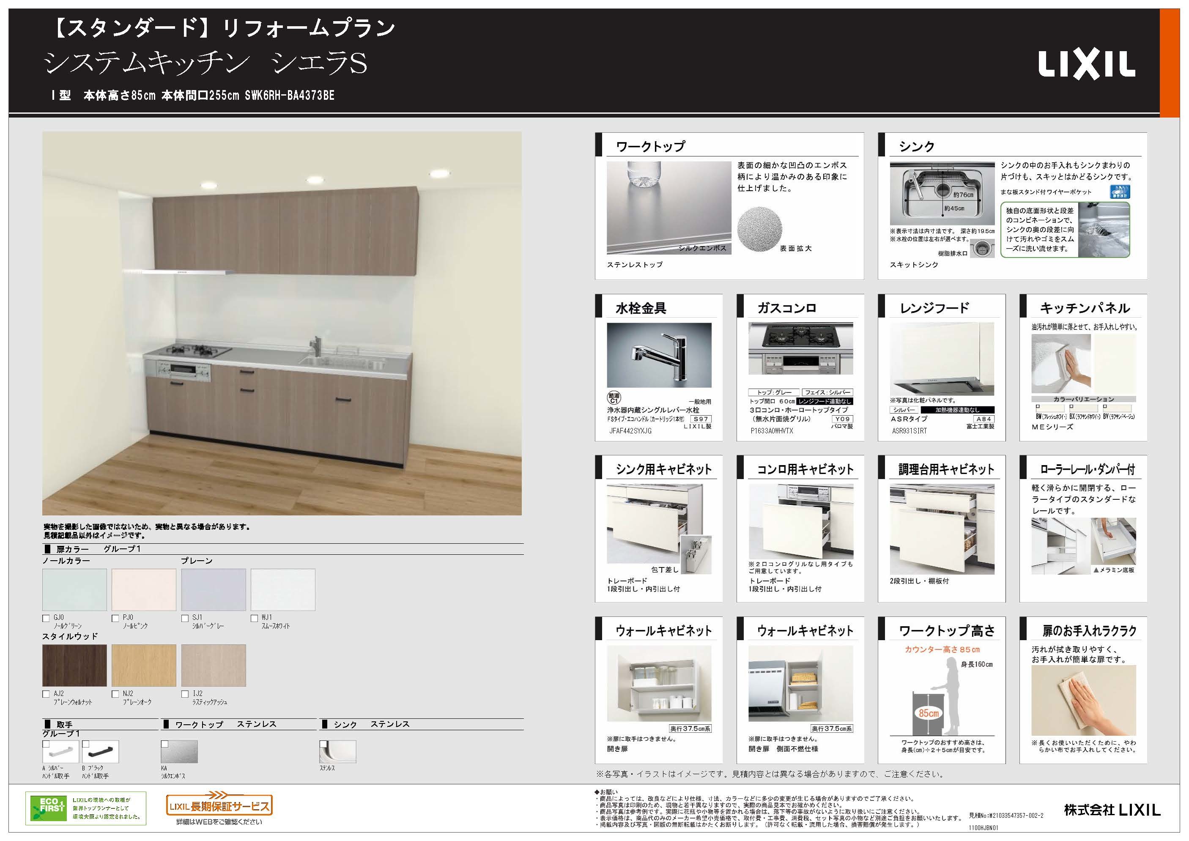Select the NJ2 プレーンオーク wood swatch

pyautogui.click(x=144, y=666)
